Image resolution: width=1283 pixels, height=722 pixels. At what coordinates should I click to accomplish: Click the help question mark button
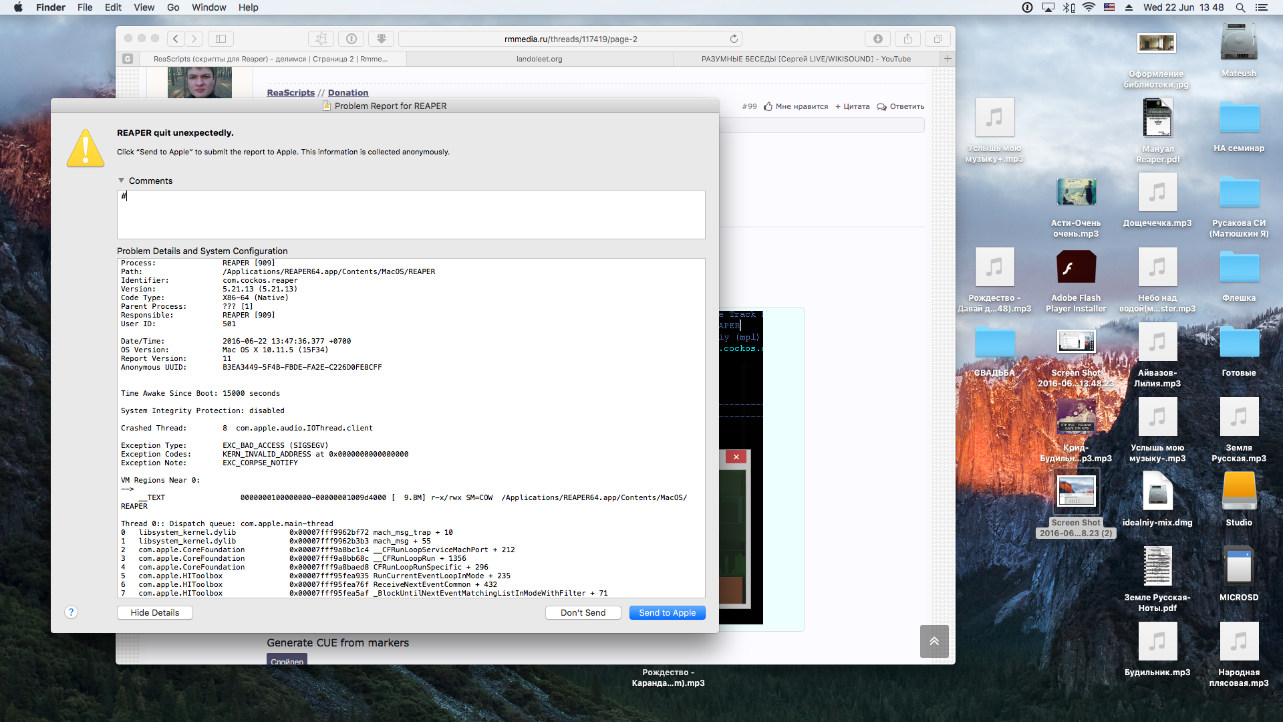click(72, 612)
